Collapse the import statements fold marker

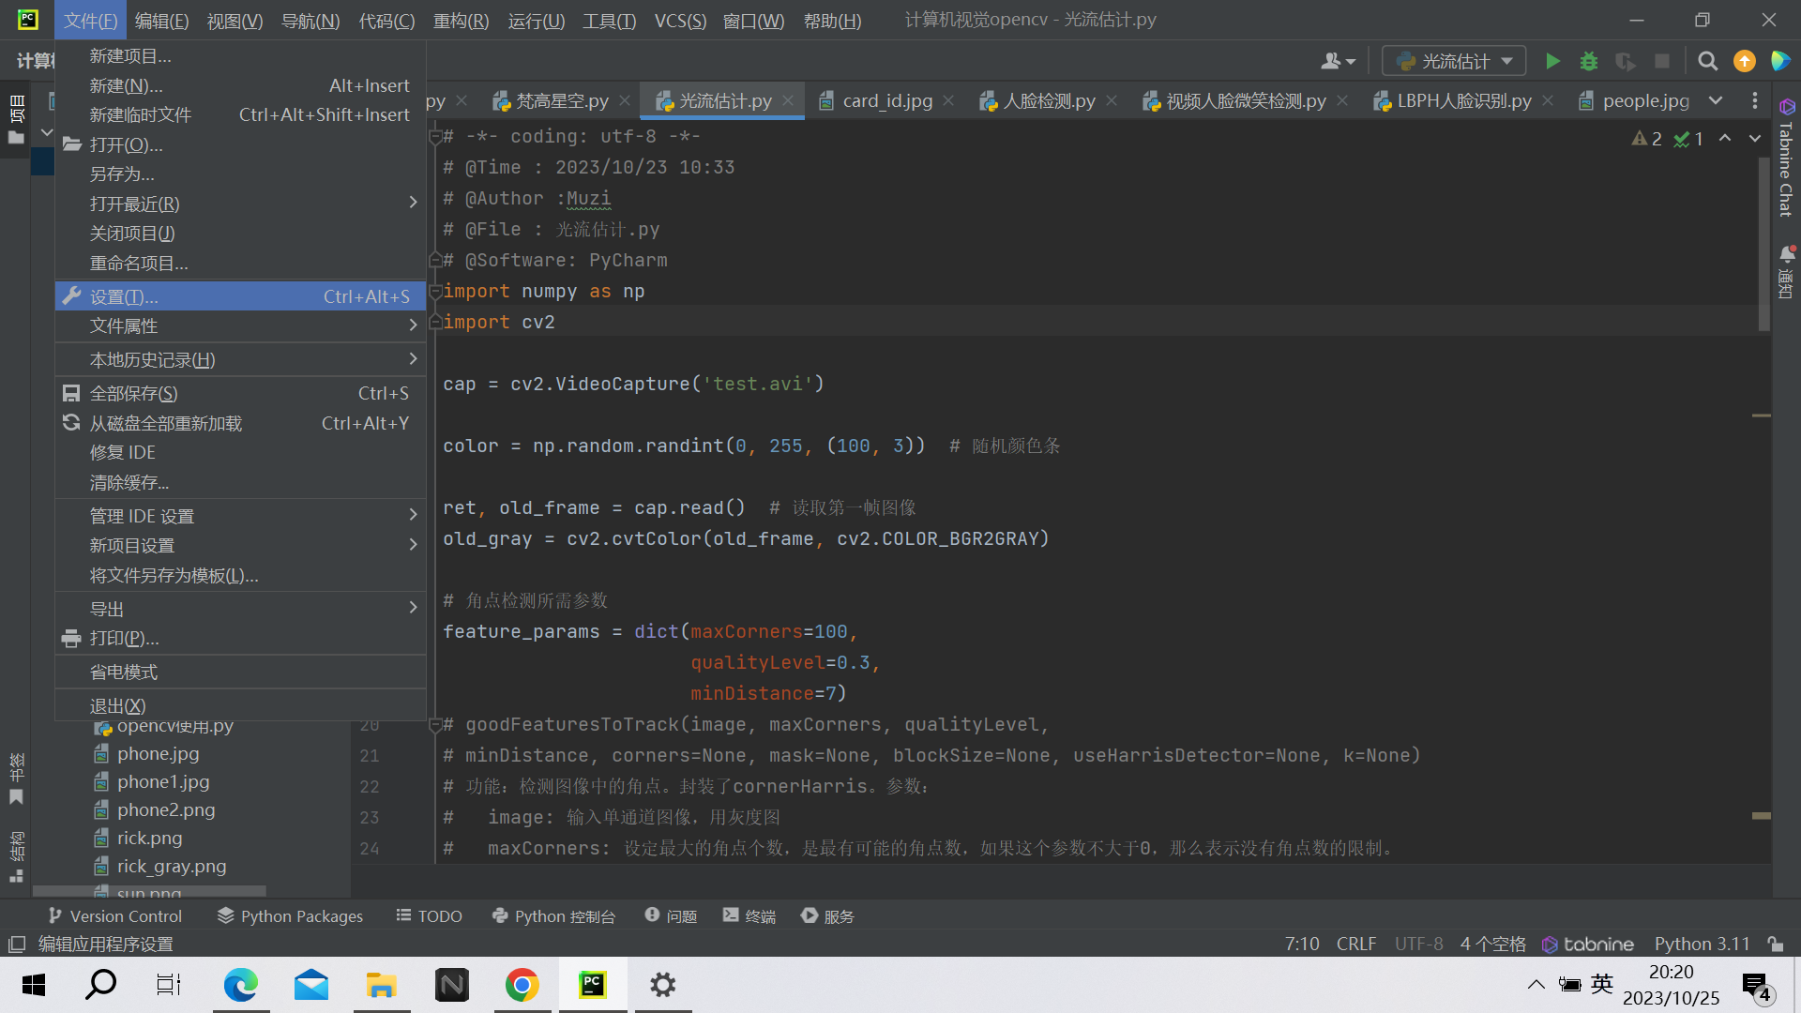point(435,292)
